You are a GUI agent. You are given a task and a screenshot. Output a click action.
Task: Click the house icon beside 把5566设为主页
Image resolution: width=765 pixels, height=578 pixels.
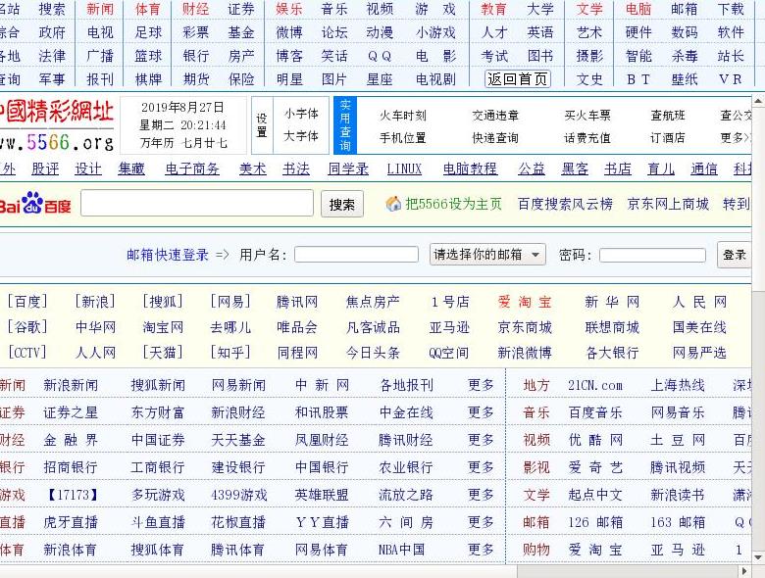(x=392, y=204)
